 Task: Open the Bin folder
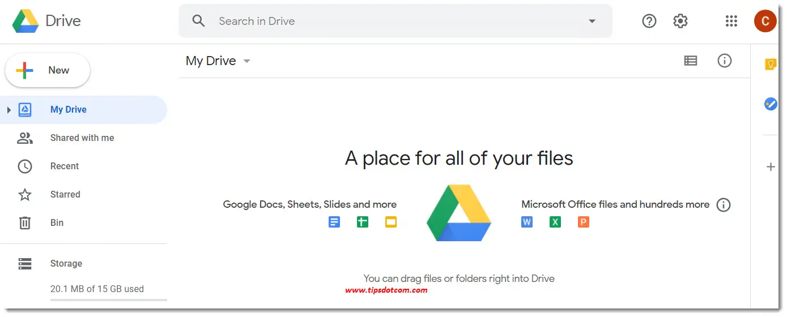coord(57,222)
